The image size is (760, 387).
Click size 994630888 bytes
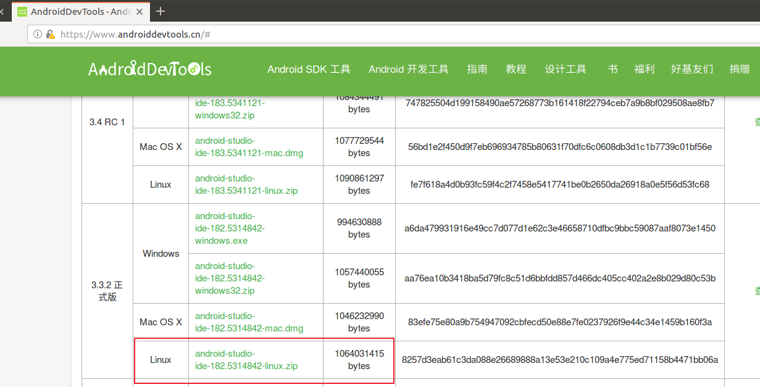point(359,228)
